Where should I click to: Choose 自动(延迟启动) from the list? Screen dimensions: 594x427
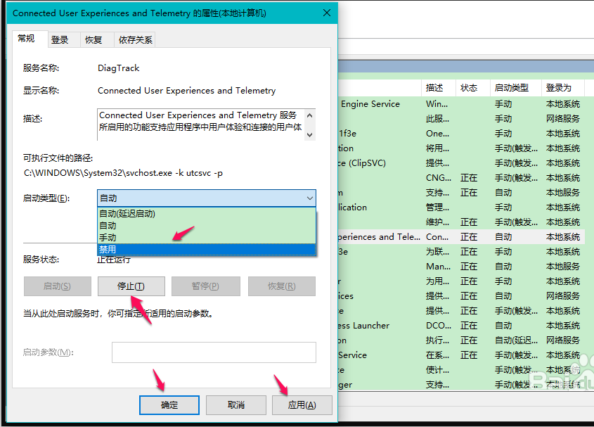coord(207,214)
